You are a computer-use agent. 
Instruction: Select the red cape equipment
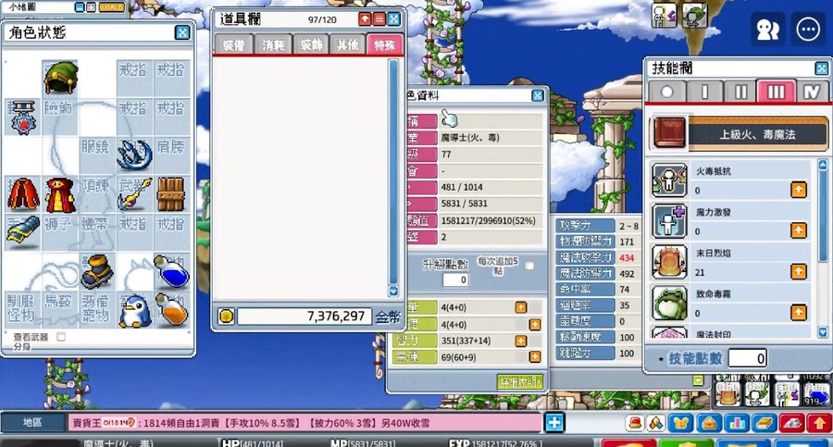[x=23, y=194]
